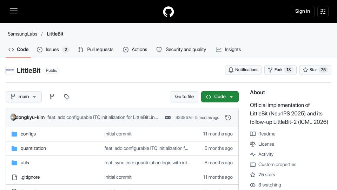Click '11 months ago' in .gitignore row
Screen dimensions: 337x190
tap(218, 177)
